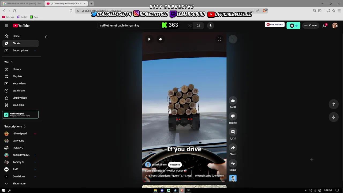Mute the Short's volume
The height and width of the screenshot is (193, 343).
(x=160, y=39)
